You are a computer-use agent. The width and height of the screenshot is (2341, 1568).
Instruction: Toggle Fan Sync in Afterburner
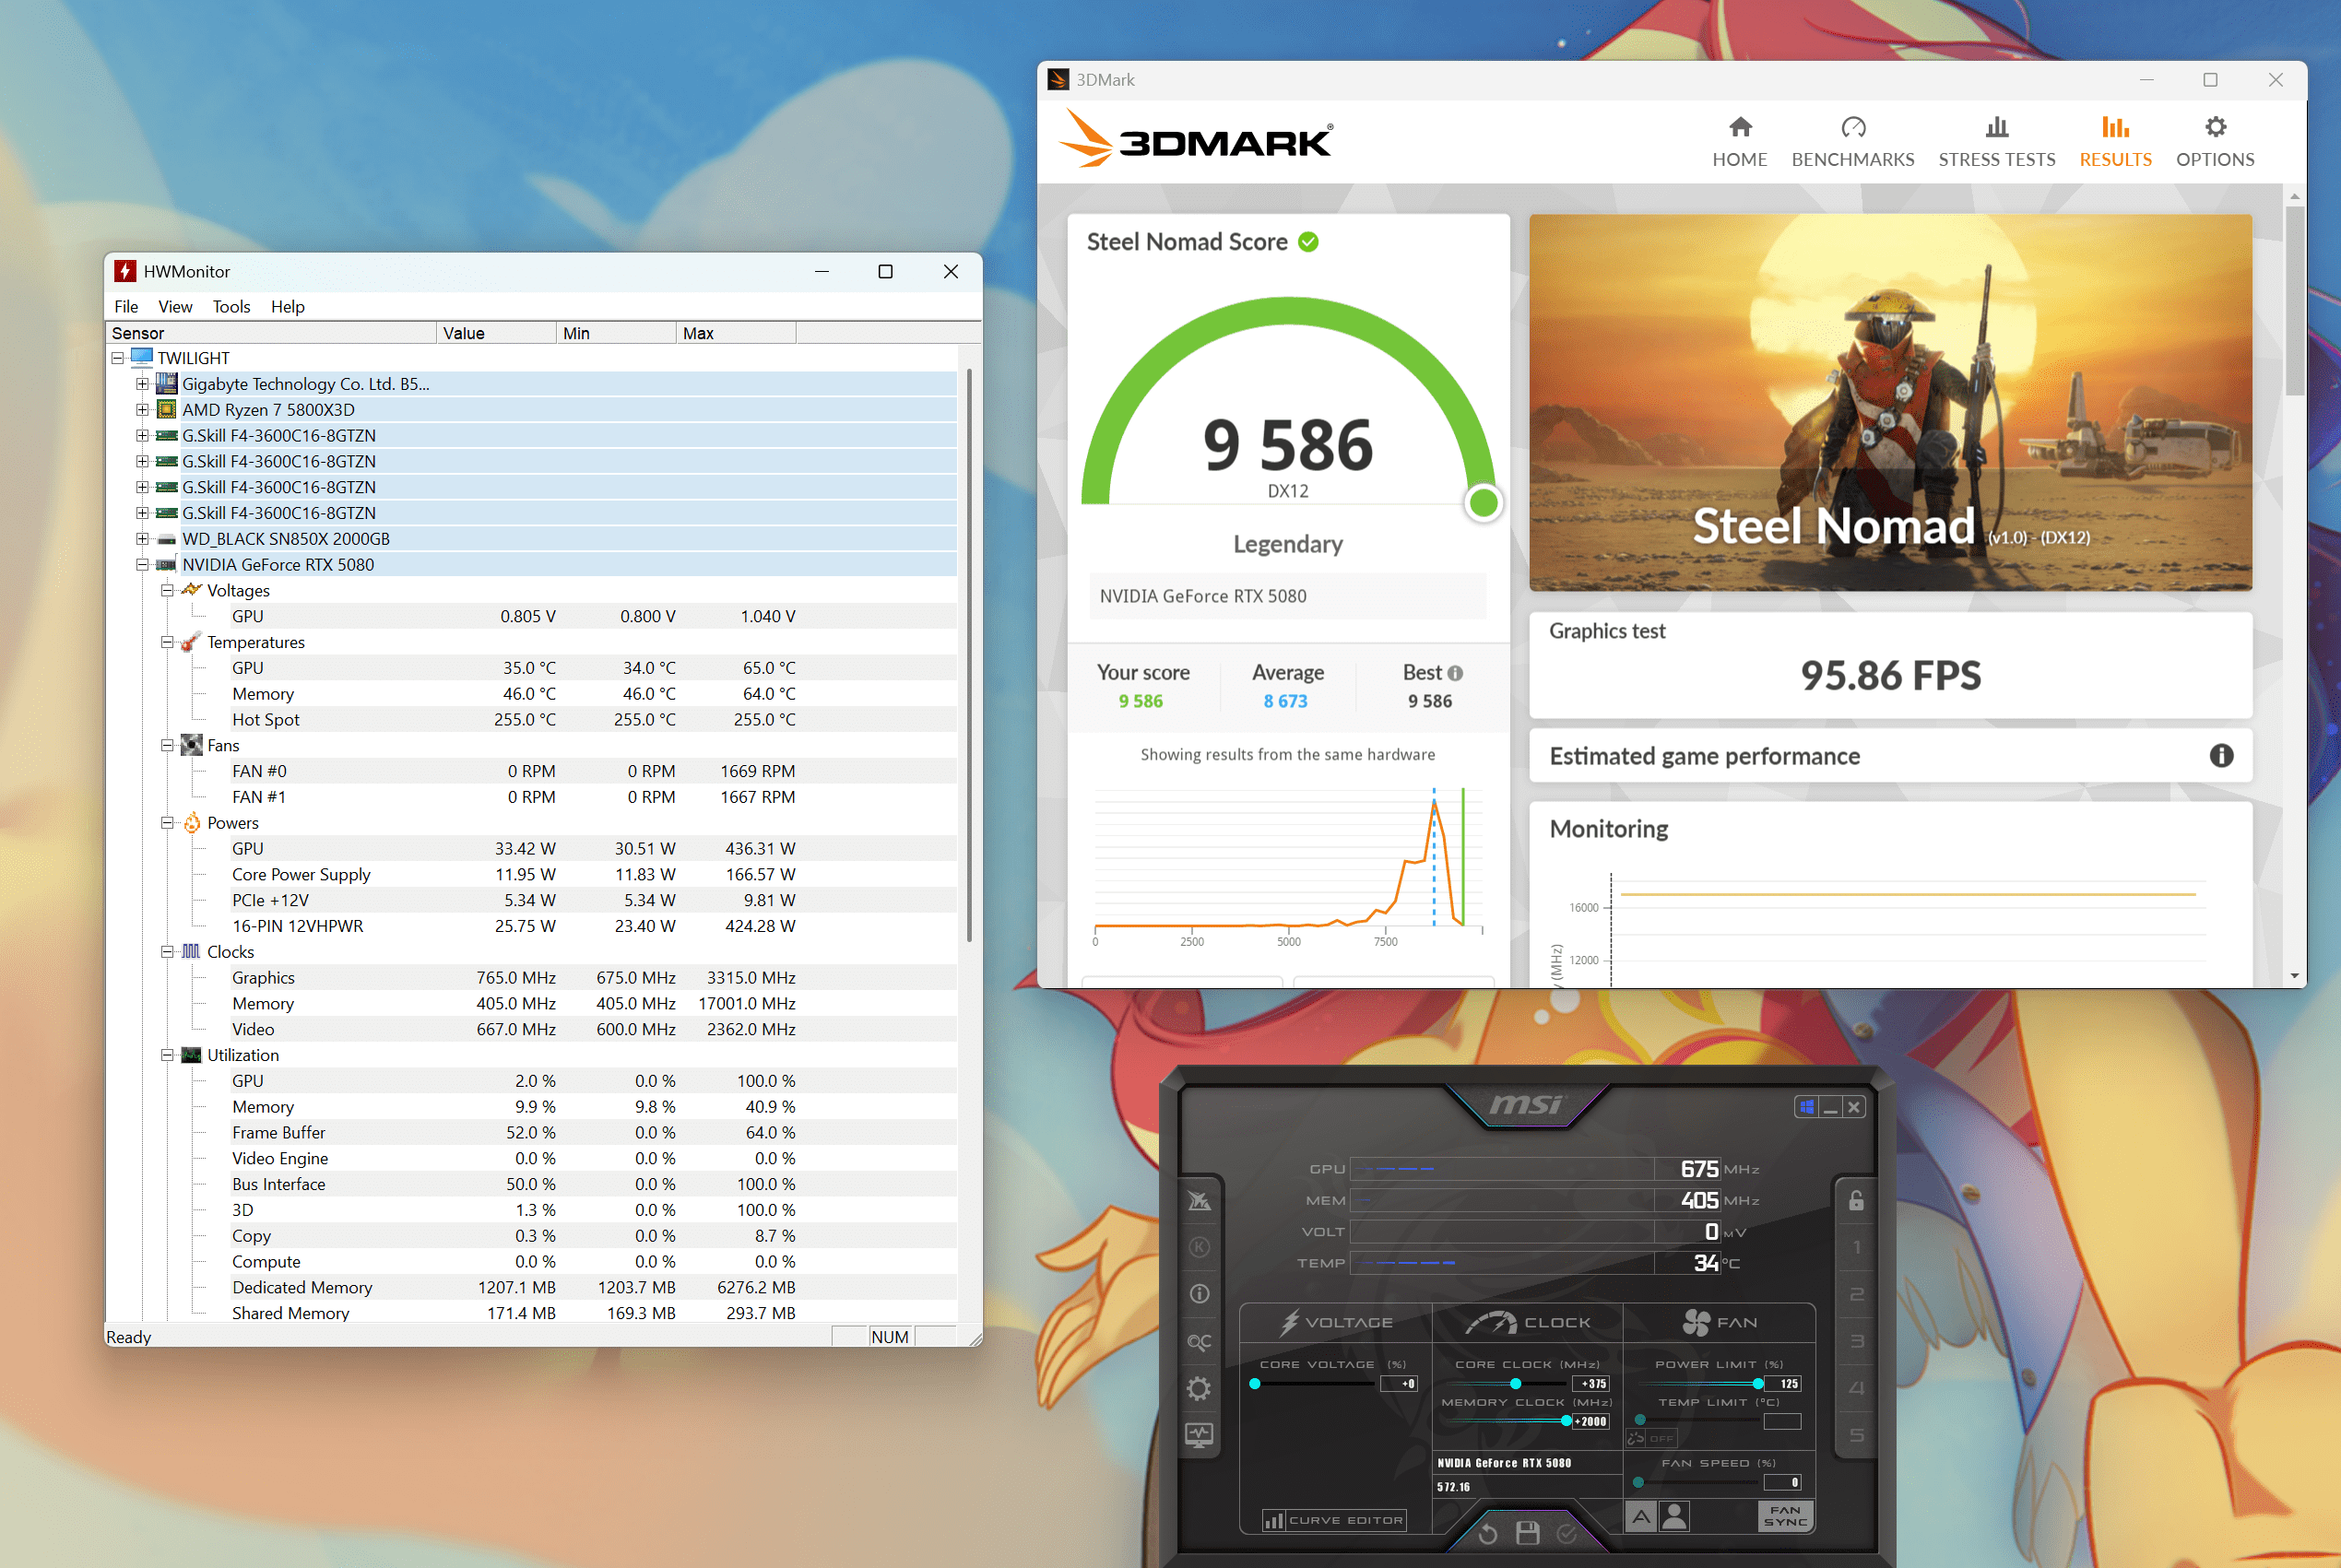(1786, 1516)
